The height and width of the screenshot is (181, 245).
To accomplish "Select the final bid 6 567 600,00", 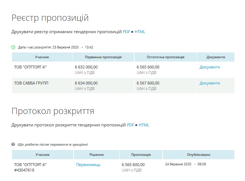I will pyautogui.click(x=148, y=83).
